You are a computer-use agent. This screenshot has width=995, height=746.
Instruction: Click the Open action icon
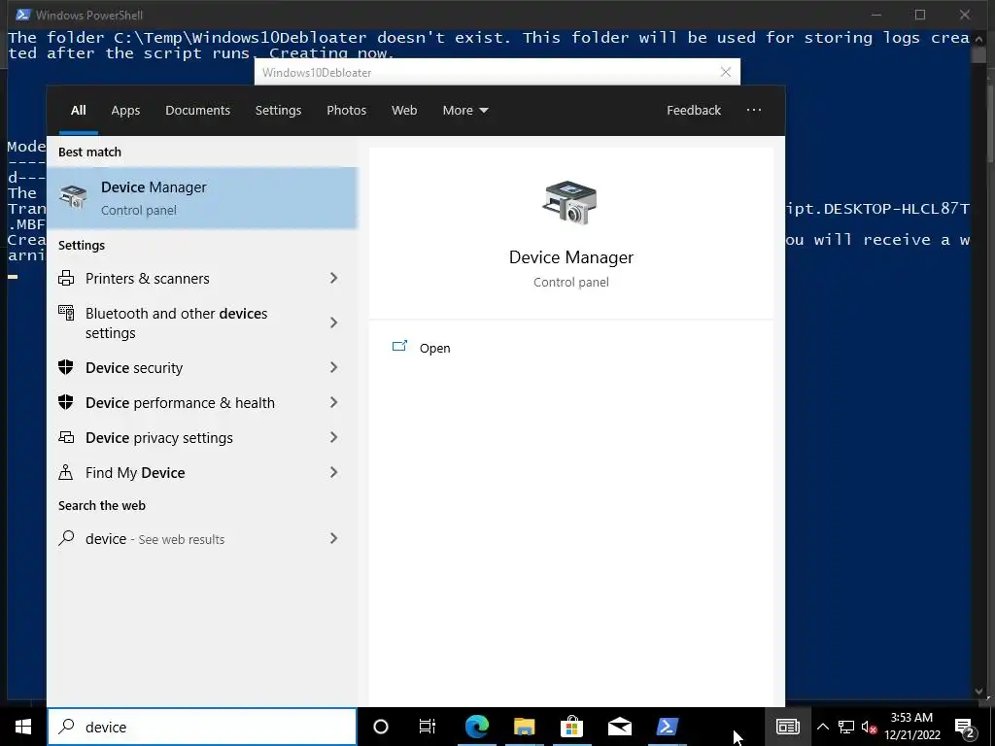coord(399,347)
